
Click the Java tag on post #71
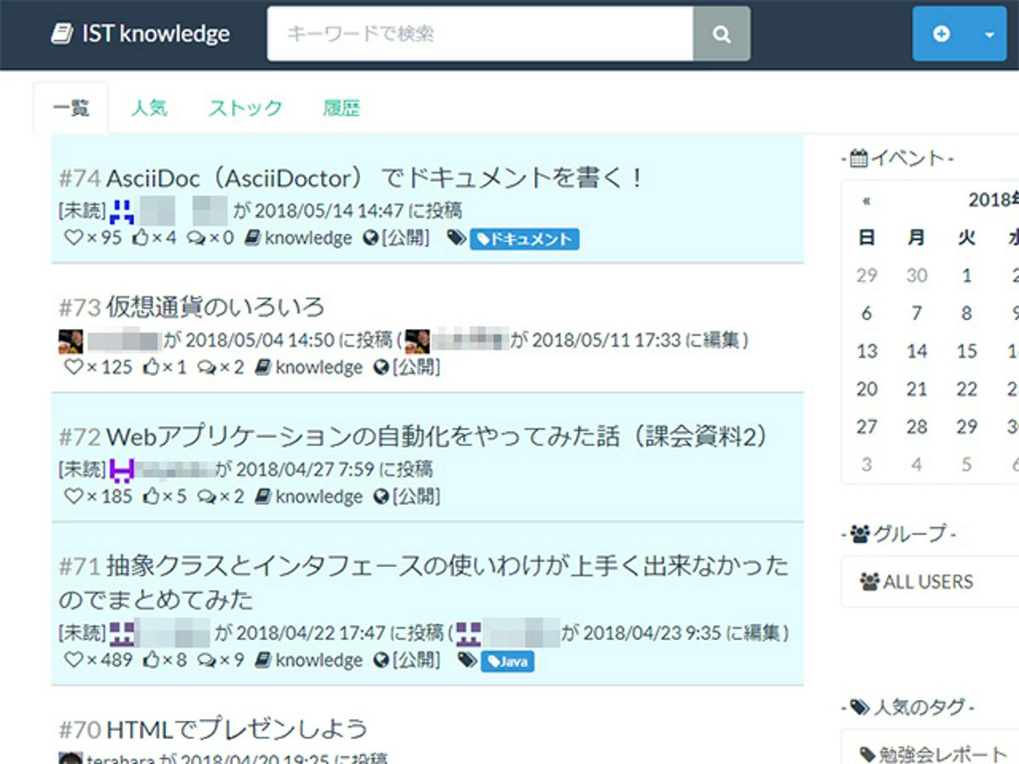pos(507,660)
